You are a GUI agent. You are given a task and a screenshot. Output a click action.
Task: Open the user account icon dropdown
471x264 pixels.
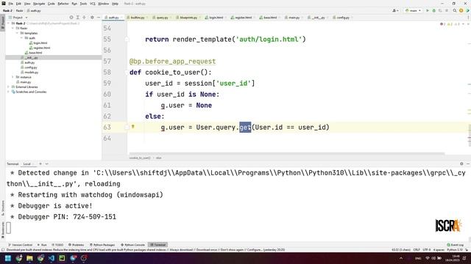395,10
